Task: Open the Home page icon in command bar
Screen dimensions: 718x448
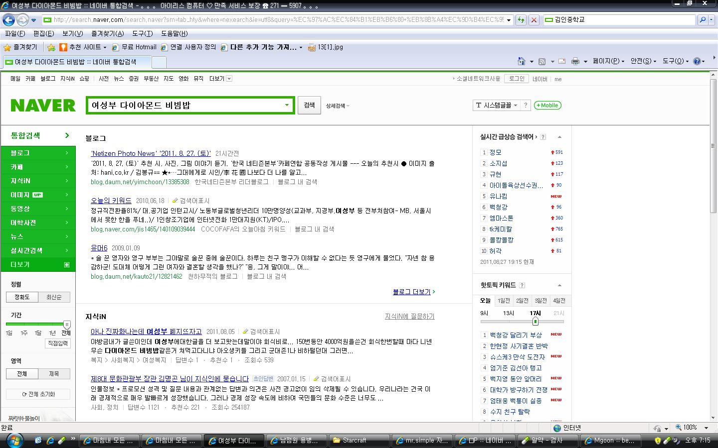Action: tap(521, 61)
